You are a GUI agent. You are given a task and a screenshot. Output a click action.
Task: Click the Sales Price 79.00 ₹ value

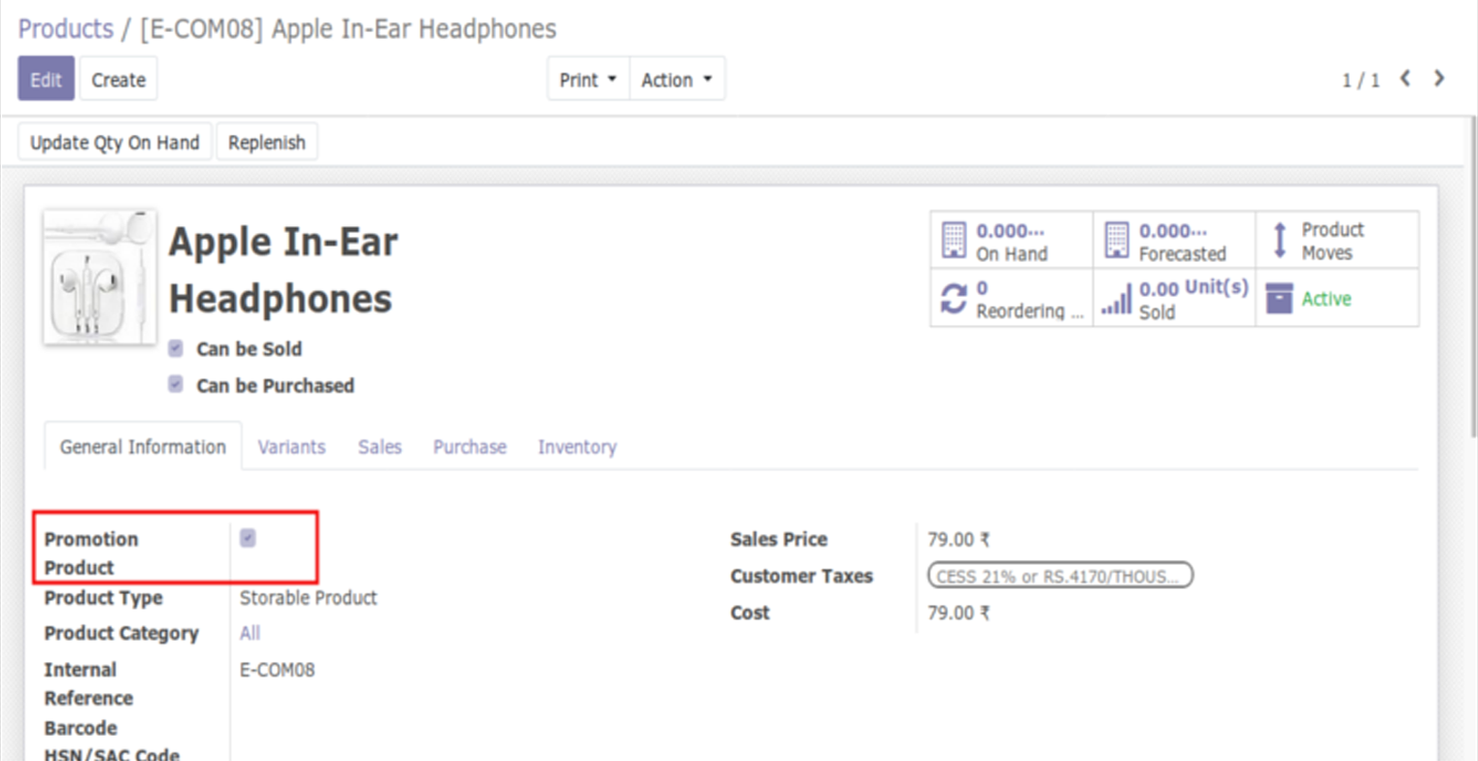coord(958,540)
